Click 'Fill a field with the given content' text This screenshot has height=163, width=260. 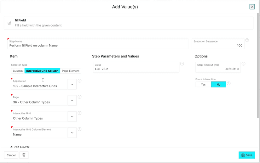pos(38,25)
